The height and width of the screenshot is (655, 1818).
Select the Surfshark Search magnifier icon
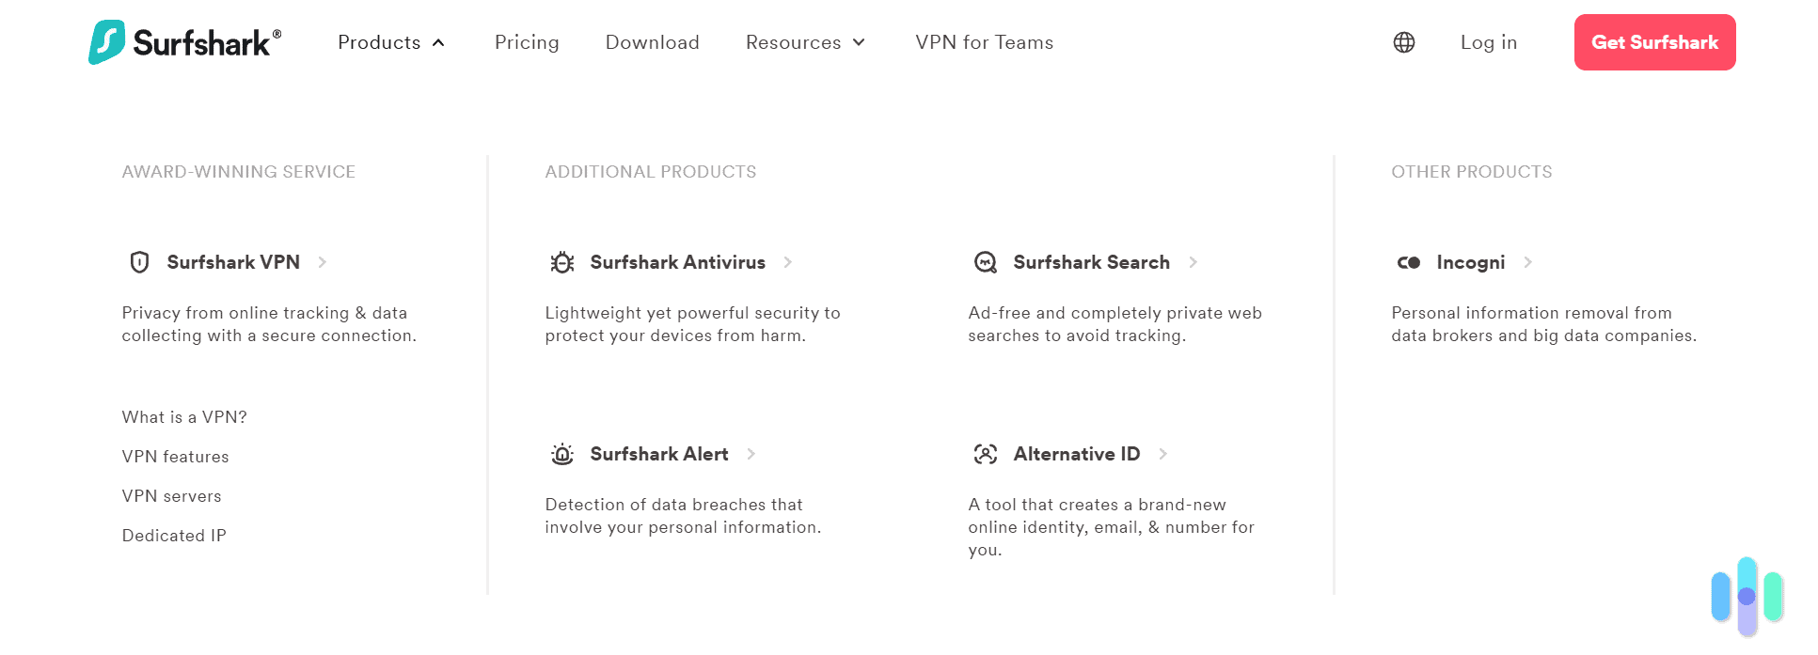click(x=985, y=262)
